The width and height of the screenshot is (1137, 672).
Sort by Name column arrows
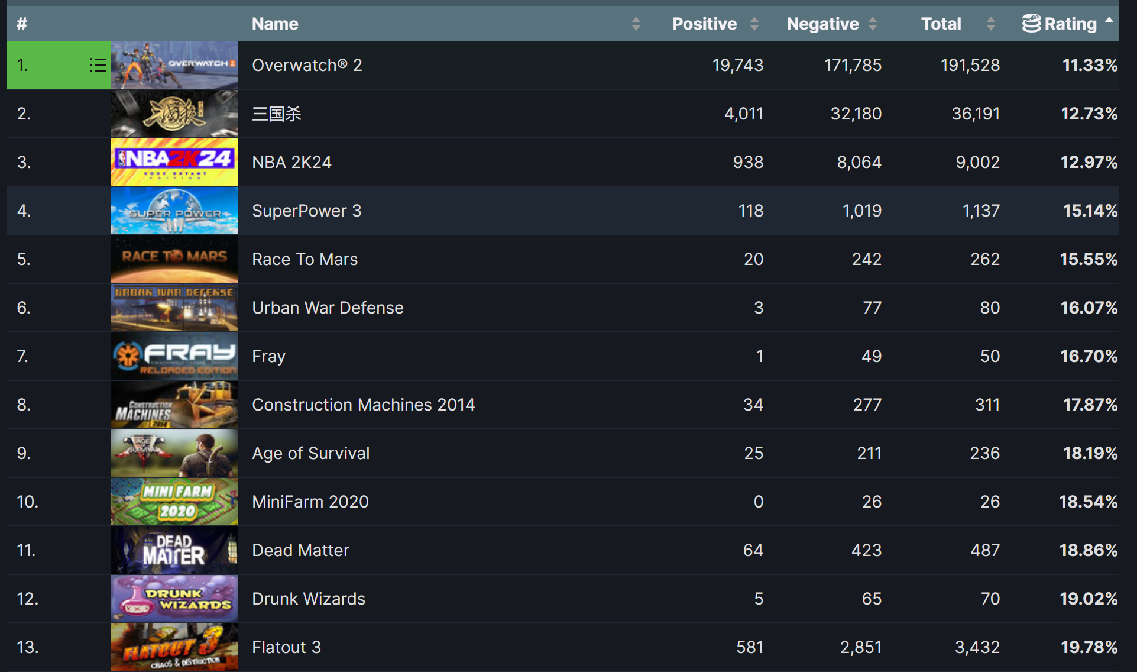(636, 24)
